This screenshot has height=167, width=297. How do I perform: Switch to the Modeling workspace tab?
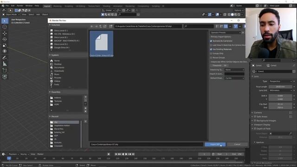[57, 6]
